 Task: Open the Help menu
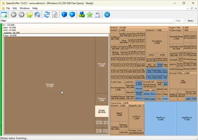(x=35, y=8)
